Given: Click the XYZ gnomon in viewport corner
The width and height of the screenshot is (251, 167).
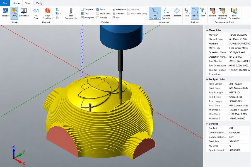Looking at the screenshot, I should 18,155.
